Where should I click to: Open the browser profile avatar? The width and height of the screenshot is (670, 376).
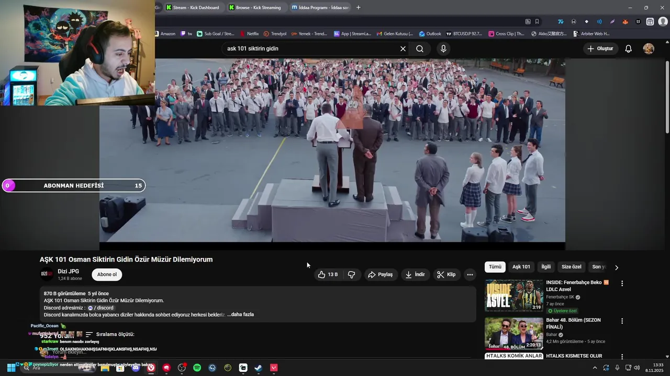click(663, 21)
